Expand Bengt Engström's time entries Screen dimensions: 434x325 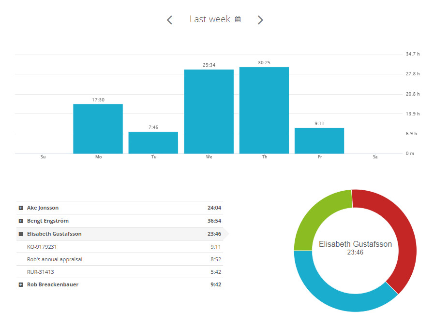click(20, 221)
